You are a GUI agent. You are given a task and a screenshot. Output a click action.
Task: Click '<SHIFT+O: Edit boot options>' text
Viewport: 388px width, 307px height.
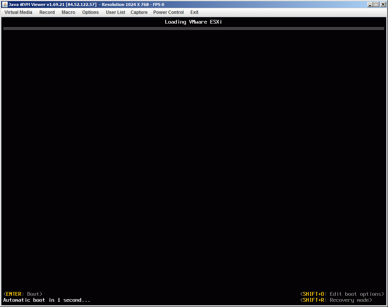342,294
